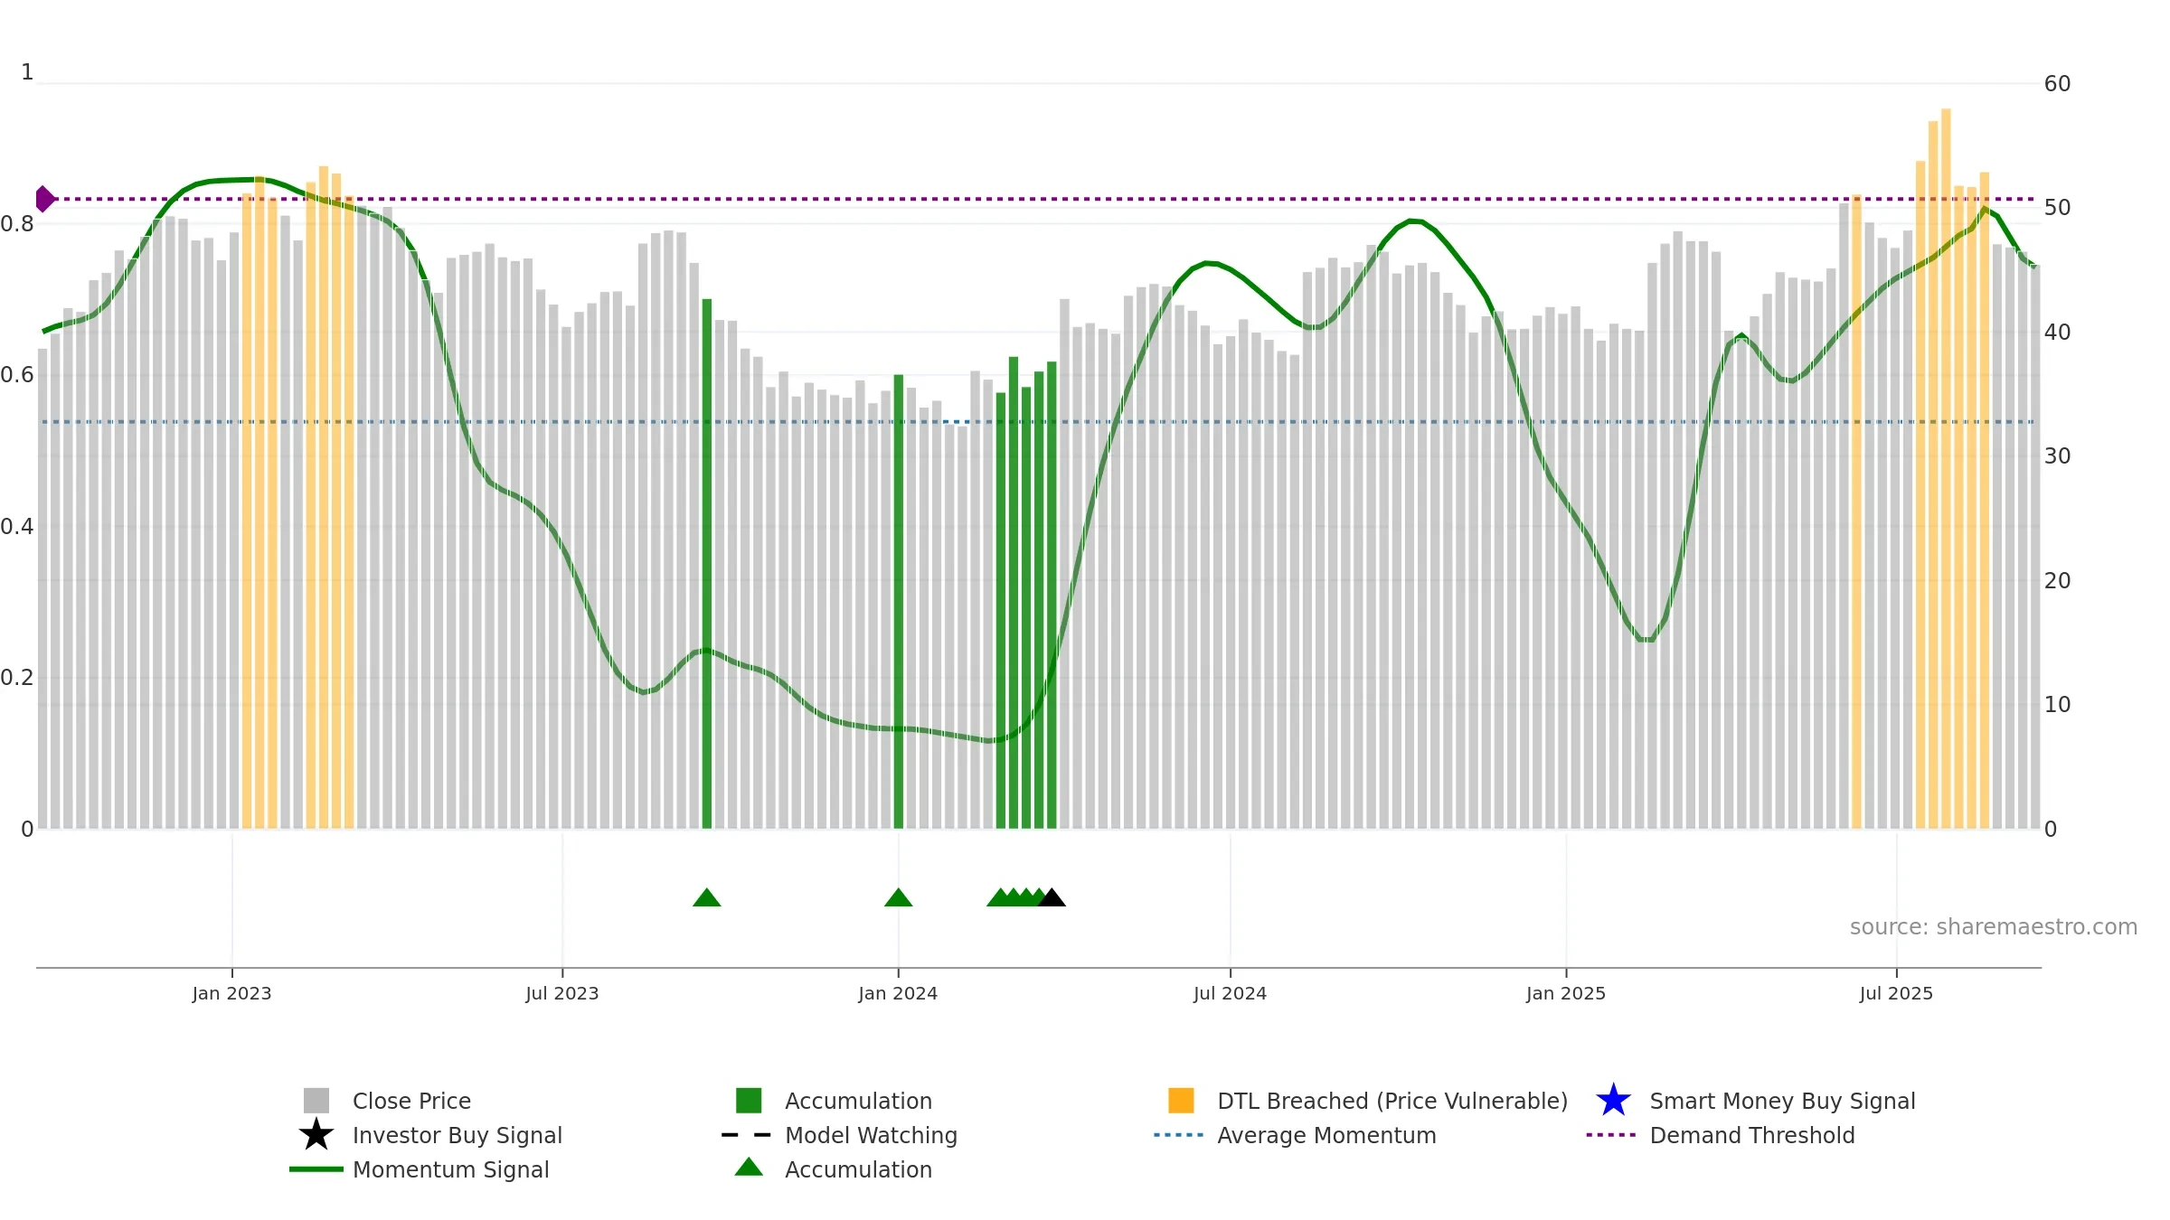
Task: Click the Jan 2023 axis tick label
Action: (x=231, y=994)
